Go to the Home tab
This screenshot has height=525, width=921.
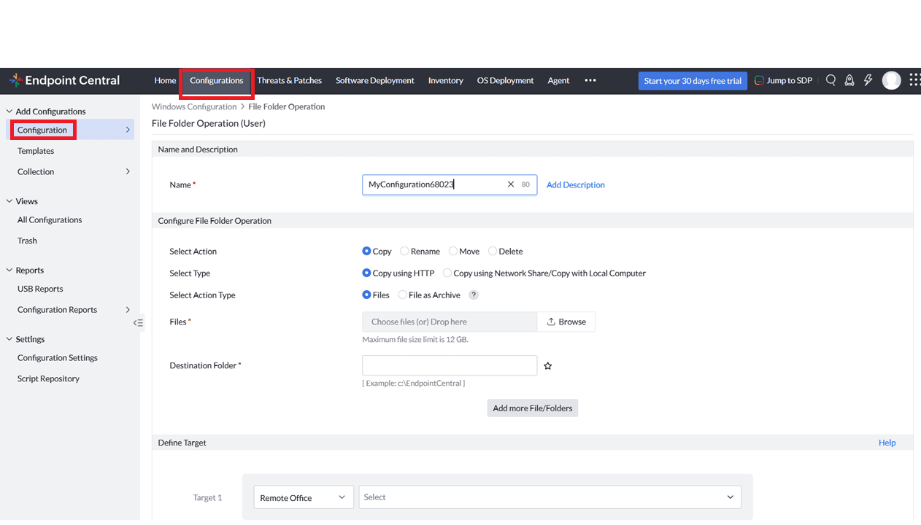click(165, 80)
